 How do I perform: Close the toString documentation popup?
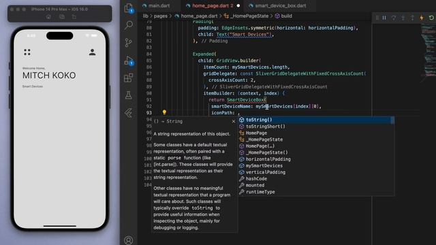(234, 121)
